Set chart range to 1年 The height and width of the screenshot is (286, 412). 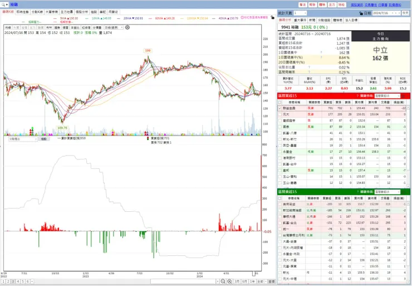[252, 282]
